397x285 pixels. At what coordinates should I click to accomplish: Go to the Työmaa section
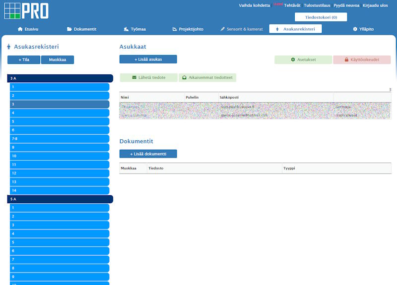[134, 29]
